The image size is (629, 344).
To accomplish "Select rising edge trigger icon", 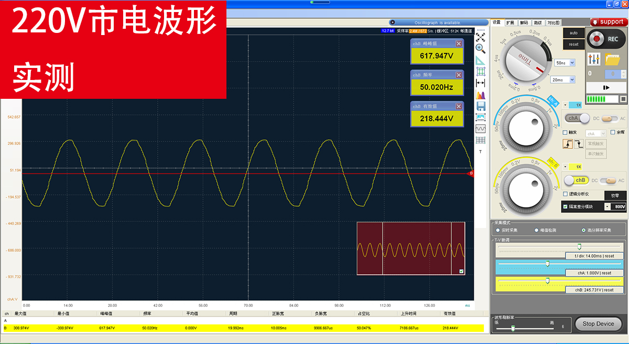I will pos(568,144).
